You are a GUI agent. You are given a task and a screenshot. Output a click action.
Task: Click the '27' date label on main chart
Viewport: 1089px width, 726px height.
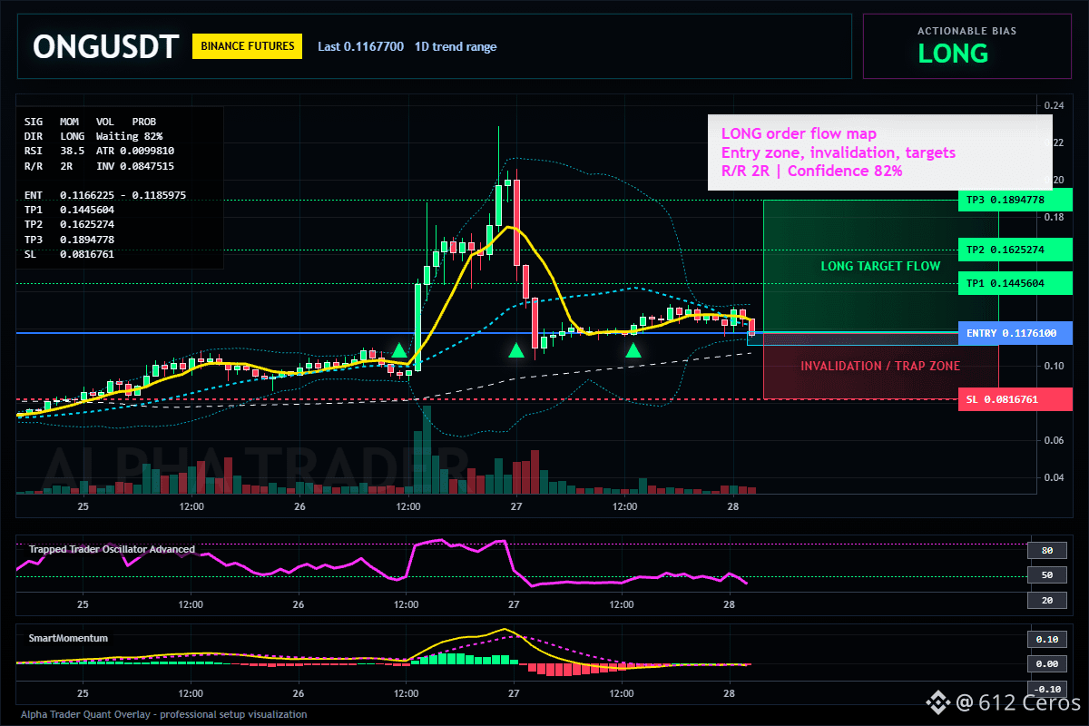[x=515, y=506]
